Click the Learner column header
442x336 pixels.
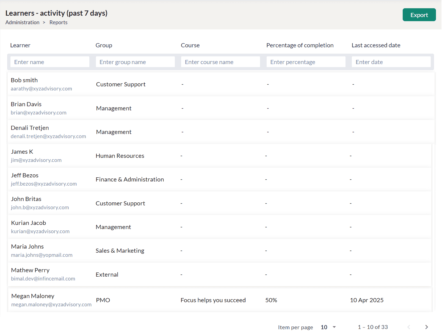(20, 45)
